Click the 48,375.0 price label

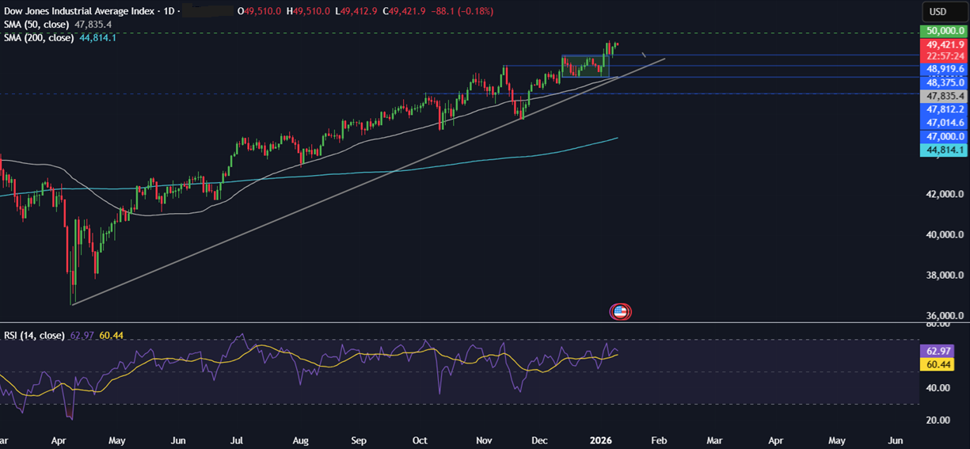coord(943,82)
